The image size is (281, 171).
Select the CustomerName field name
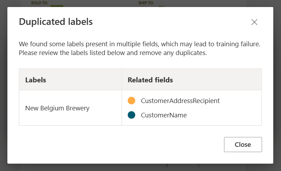pos(164,115)
